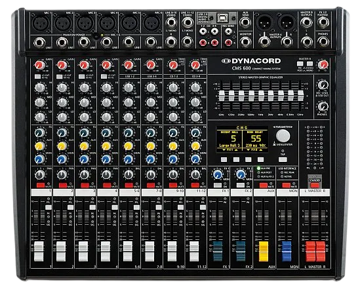358x293 pixels.
Task: Click the red STANDBY button
Action: click(x=315, y=185)
